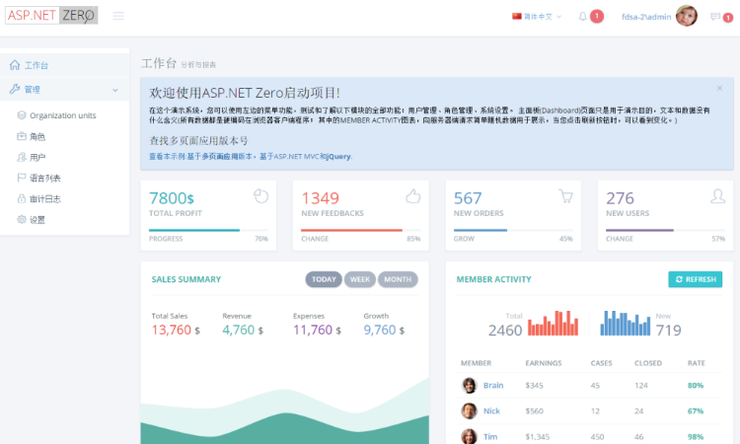Screen dimensions: 740x444
Task: Click Brain's 80% rate value
Action: (696, 386)
